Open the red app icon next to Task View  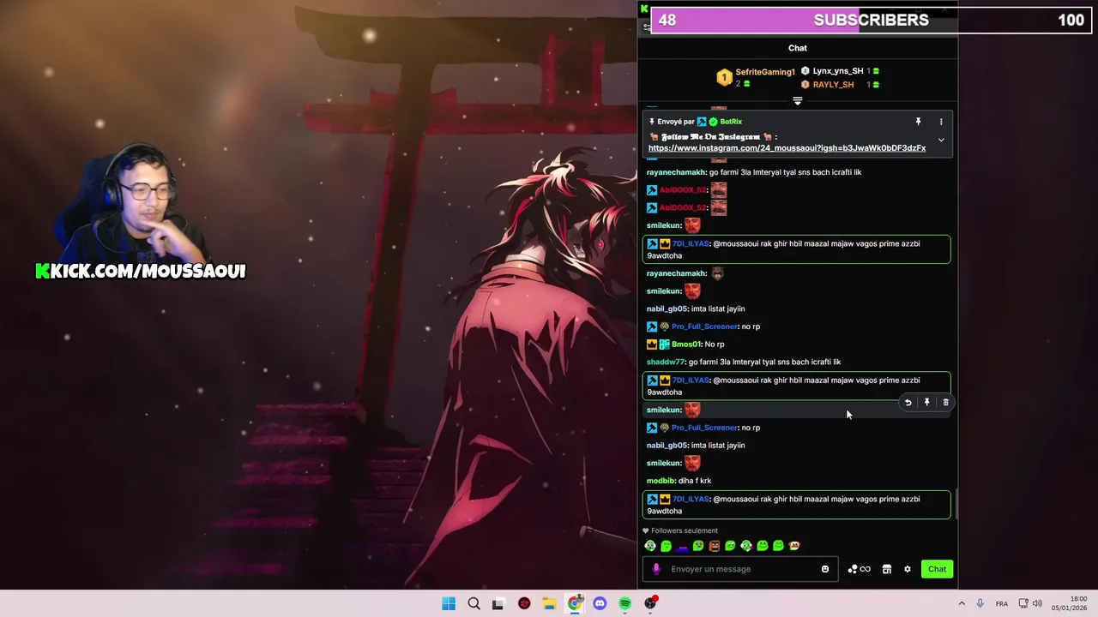pos(524,603)
